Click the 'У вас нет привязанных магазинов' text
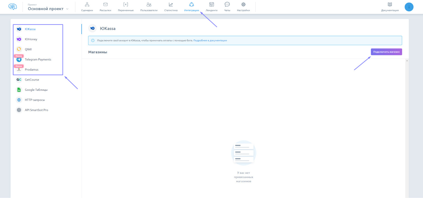The width and height of the screenshot is (423, 198). (x=243, y=177)
